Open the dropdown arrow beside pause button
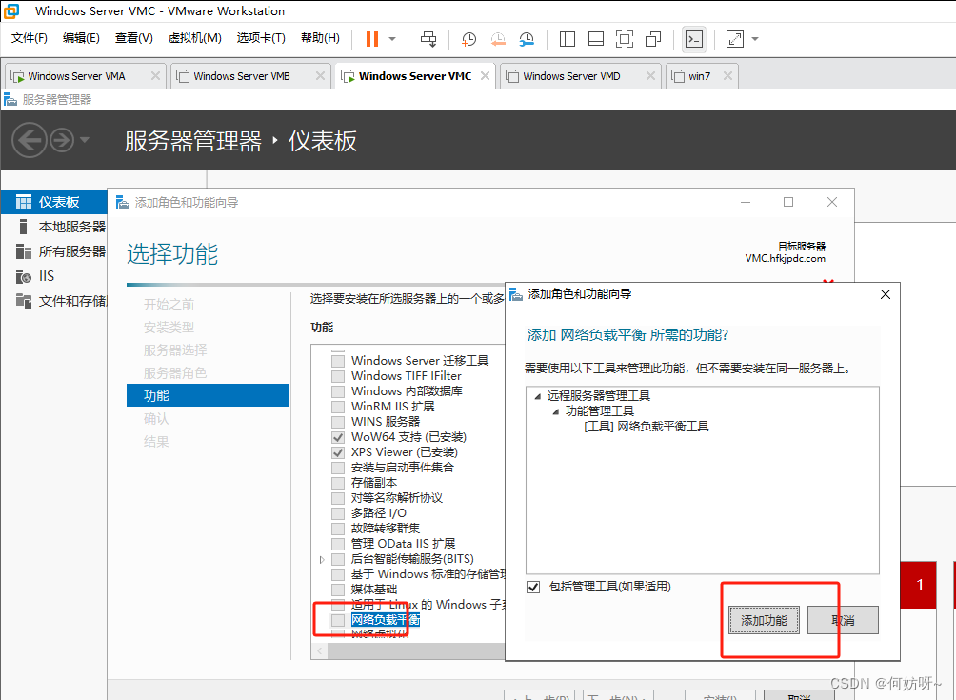The image size is (956, 700). (x=392, y=39)
